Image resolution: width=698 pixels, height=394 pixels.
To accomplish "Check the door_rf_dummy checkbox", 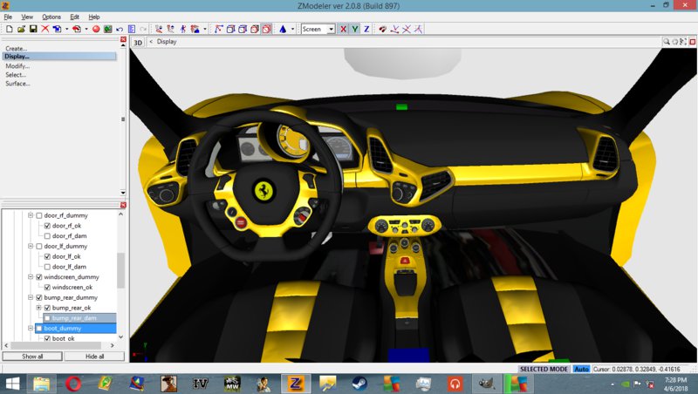I will (x=39, y=215).
